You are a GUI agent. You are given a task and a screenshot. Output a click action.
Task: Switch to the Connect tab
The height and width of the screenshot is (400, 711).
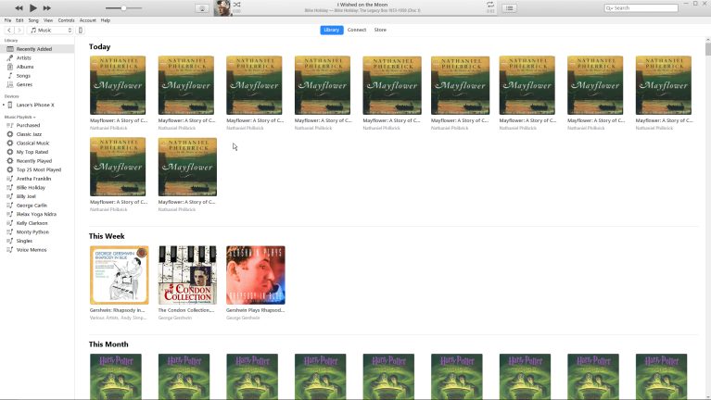click(x=357, y=30)
